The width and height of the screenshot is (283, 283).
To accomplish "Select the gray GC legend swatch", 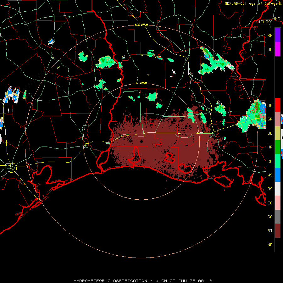I will (278, 217).
